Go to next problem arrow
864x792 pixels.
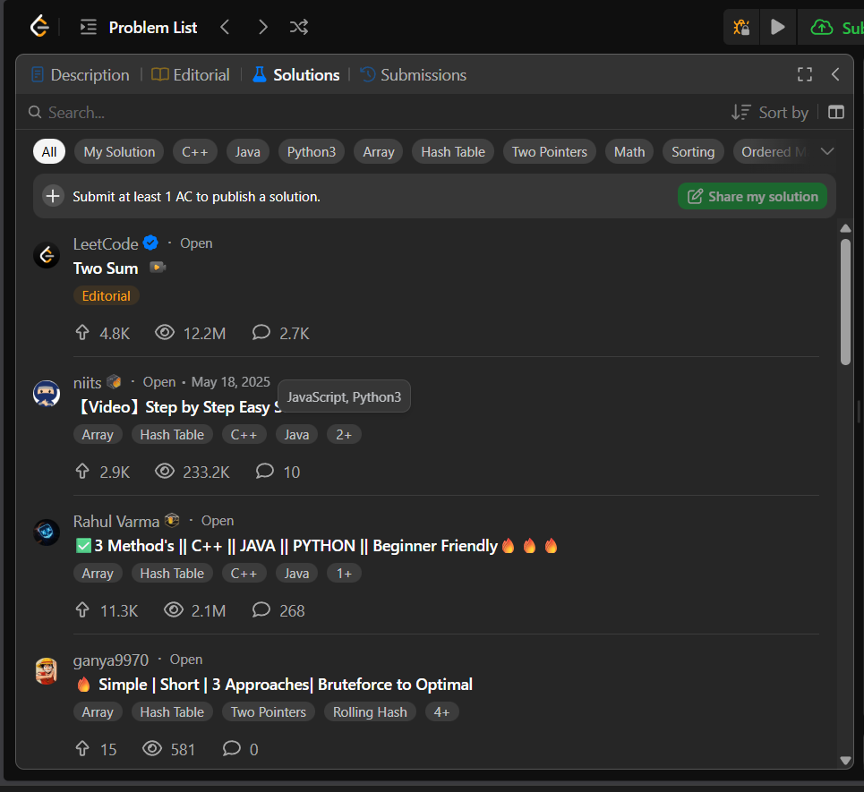click(262, 27)
